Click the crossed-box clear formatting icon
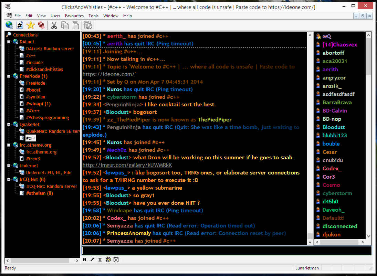 pos(116,260)
